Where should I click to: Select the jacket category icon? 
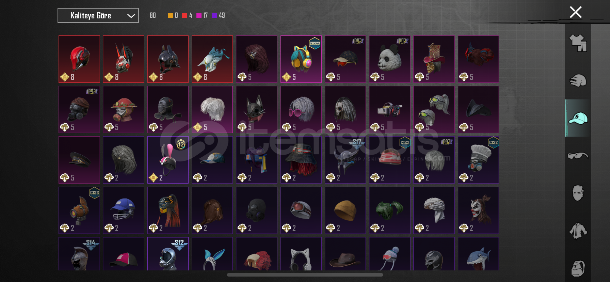coord(578,231)
